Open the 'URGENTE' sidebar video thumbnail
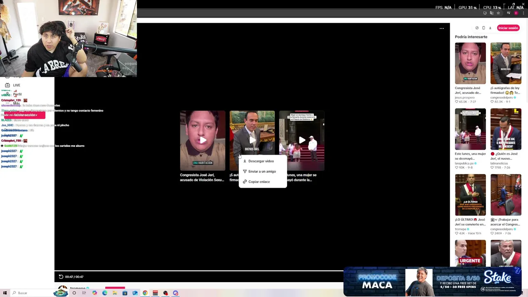 (x=470, y=253)
